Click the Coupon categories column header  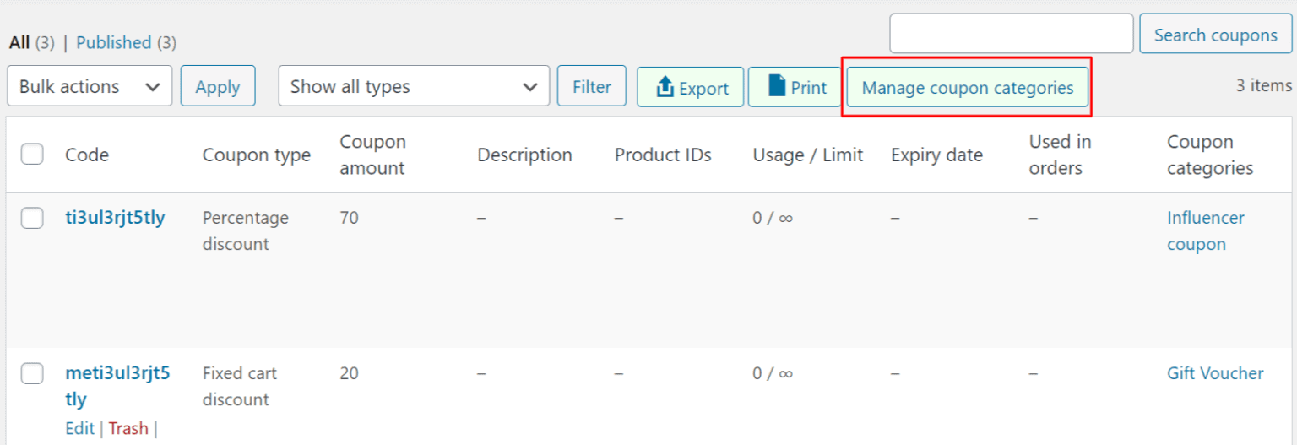tap(1210, 155)
